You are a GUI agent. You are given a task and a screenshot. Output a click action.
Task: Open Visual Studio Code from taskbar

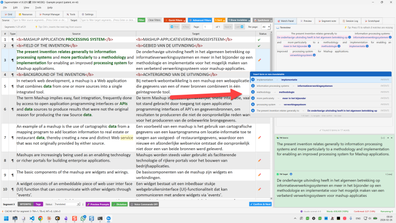[x=32, y=219]
